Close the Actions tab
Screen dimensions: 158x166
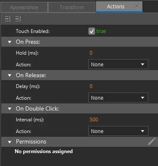[x=137, y=6]
